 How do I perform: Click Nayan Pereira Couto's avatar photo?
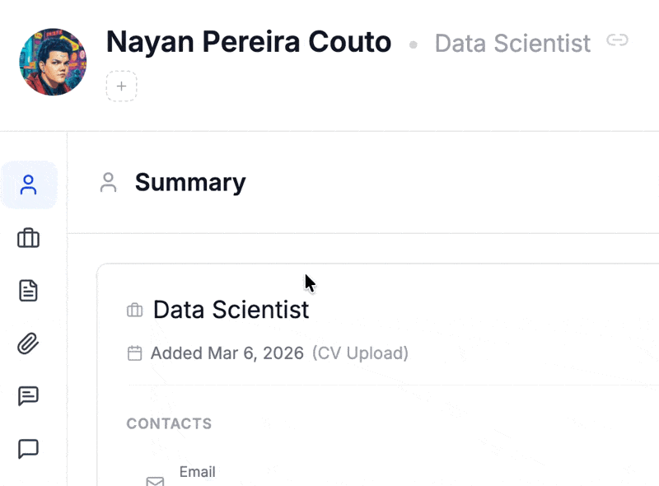53,62
